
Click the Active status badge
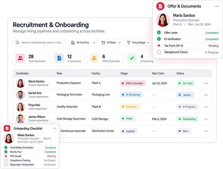tap(185, 95)
